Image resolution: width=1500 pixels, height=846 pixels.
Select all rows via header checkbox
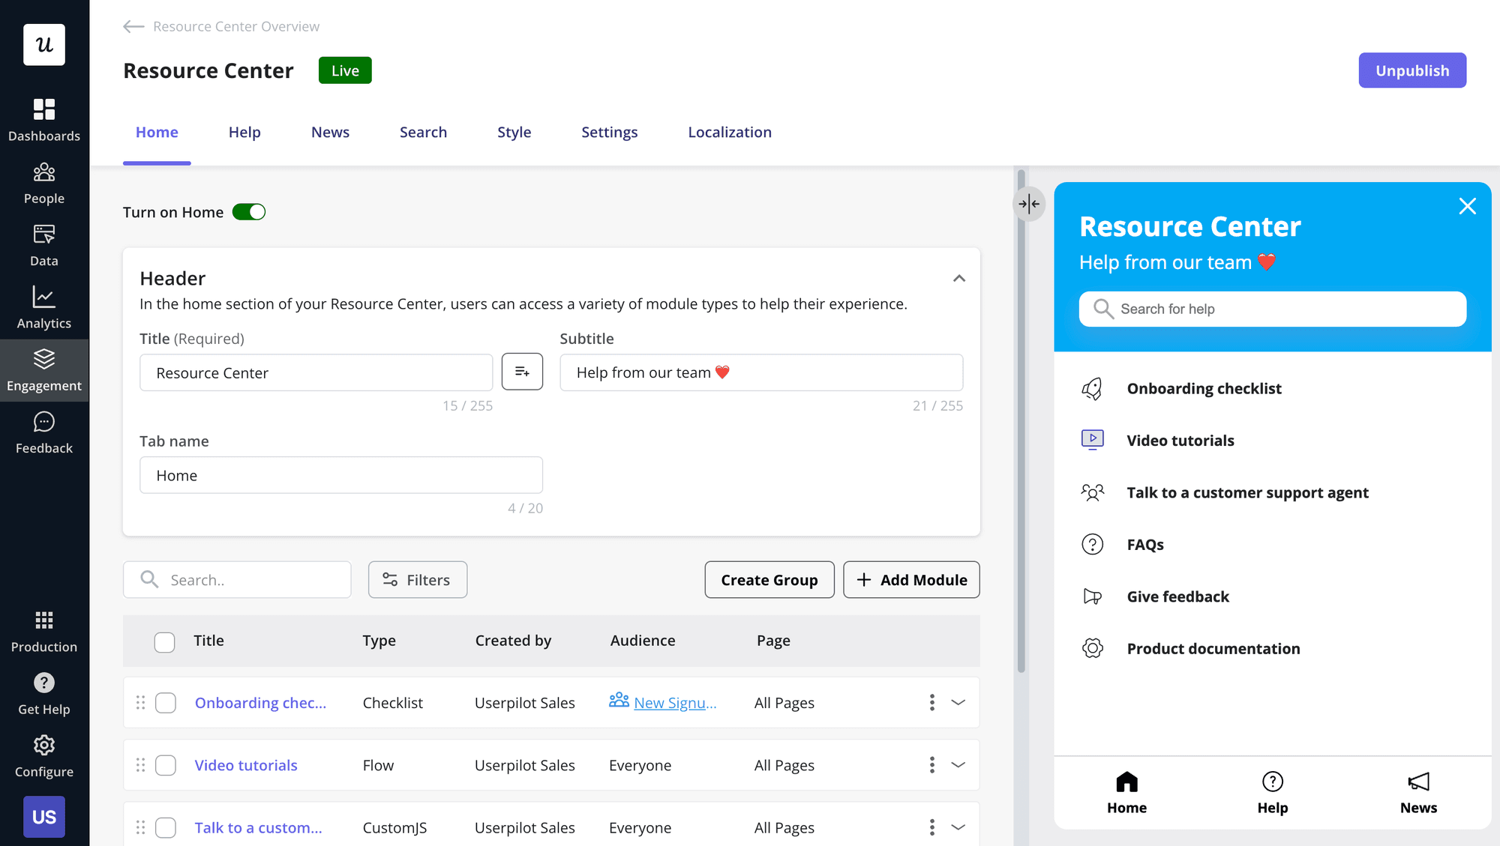[164, 641]
